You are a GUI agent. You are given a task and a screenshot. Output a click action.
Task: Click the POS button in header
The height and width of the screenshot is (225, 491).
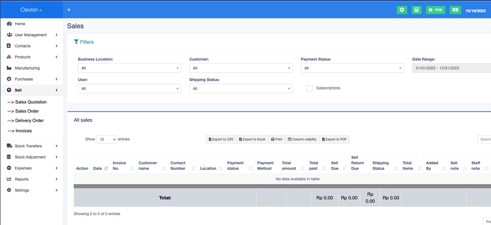tap(435, 9)
